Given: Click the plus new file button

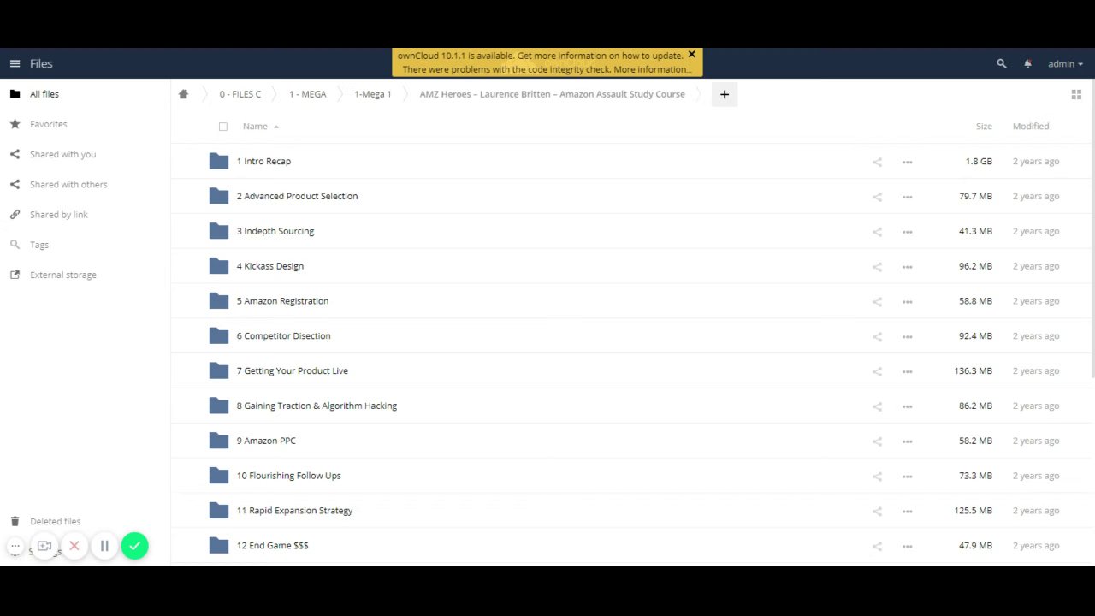Looking at the screenshot, I should (x=725, y=94).
